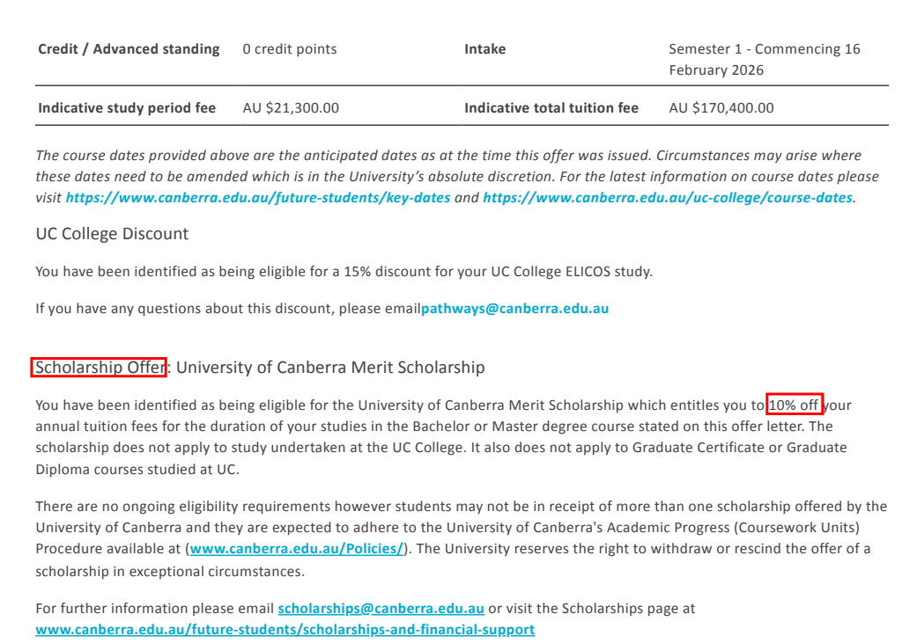Click the 'AU $170,400.00' value
The image size is (917, 643).
coord(721,108)
